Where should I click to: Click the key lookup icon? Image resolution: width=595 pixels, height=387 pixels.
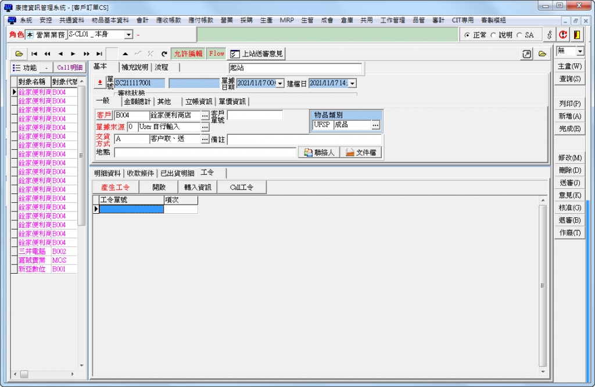pyautogui.click(x=550, y=35)
